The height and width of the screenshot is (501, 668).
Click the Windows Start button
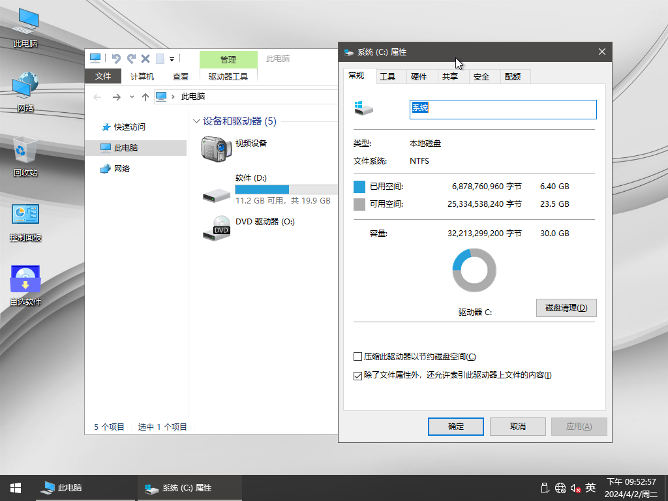point(15,488)
